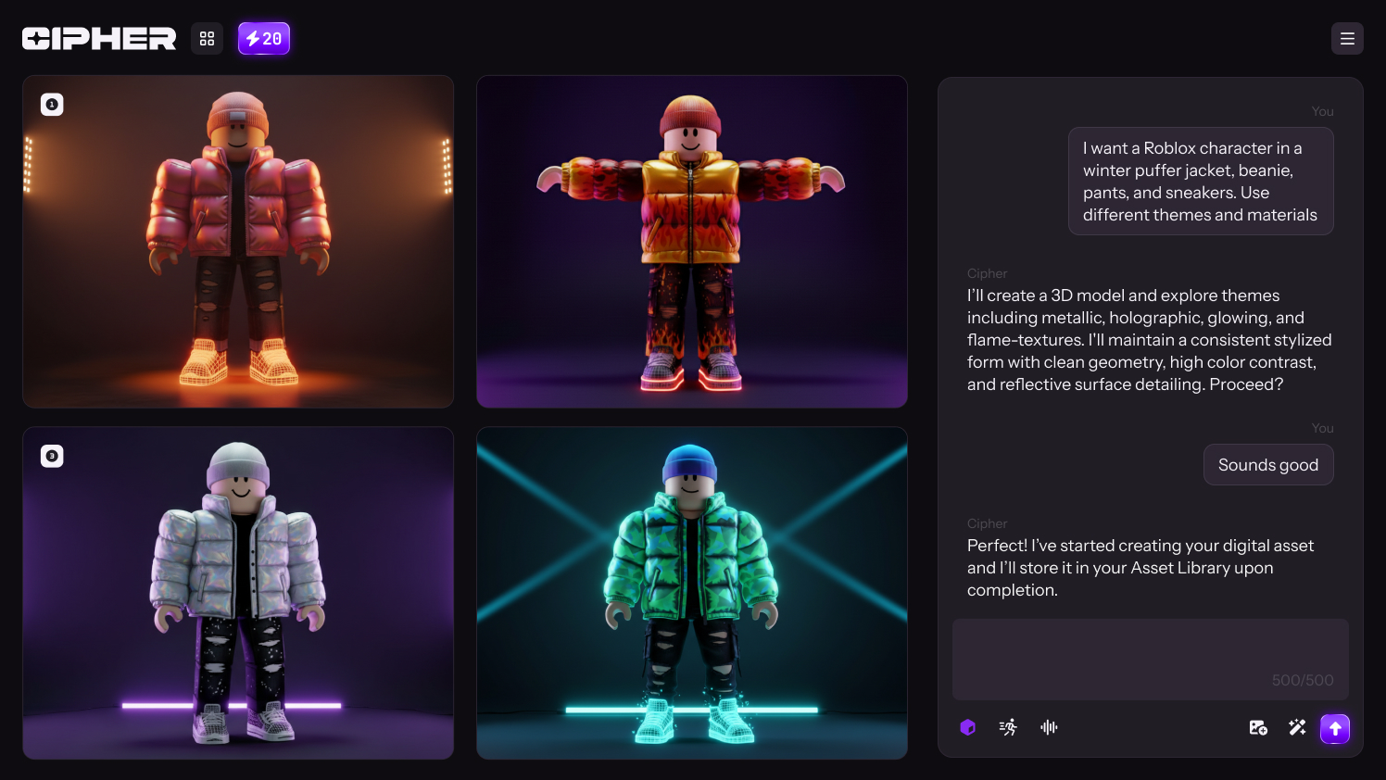Click Cipher's 'Perfect! I've started creating' reply
The image size is (1386, 780).
pyautogui.click(x=1140, y=568)
